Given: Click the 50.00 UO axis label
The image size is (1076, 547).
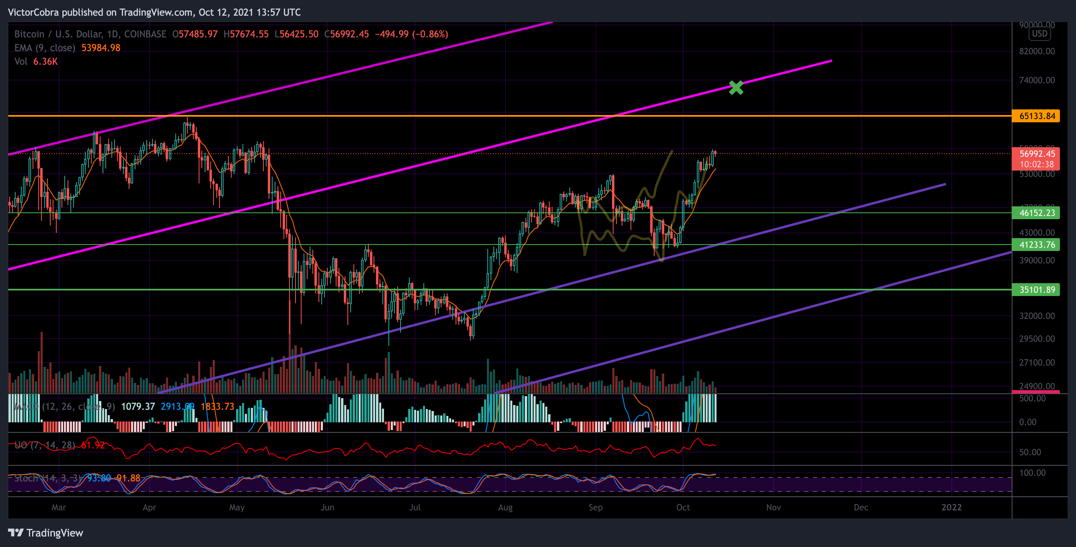Looking at the screenshot, I should pos(1030,452).
